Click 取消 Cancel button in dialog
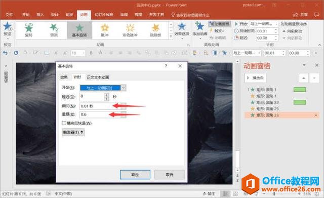This screenshot has height=198, width=324. click(170, 175)
